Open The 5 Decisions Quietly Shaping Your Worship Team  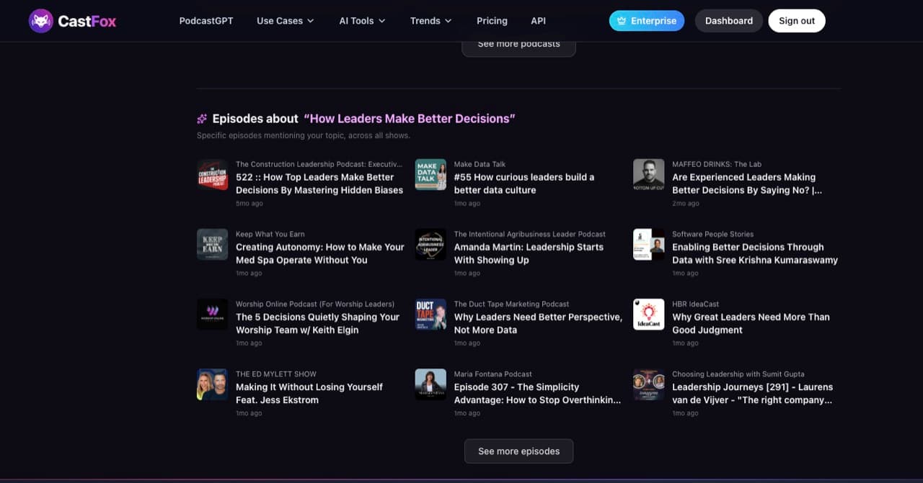(317, 323)
